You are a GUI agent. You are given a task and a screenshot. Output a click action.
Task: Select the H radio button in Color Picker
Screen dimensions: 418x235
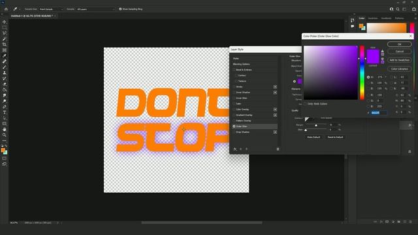pos(368,77)
